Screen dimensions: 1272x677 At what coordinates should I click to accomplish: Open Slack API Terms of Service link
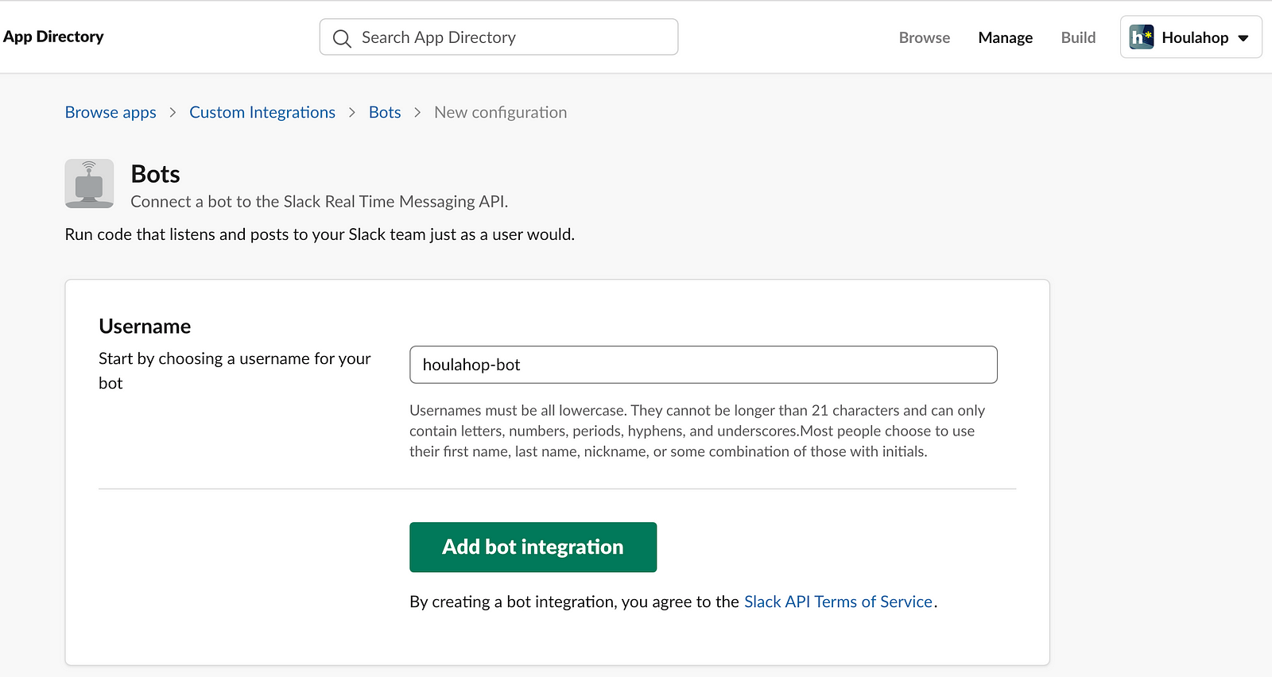[838, 602]
